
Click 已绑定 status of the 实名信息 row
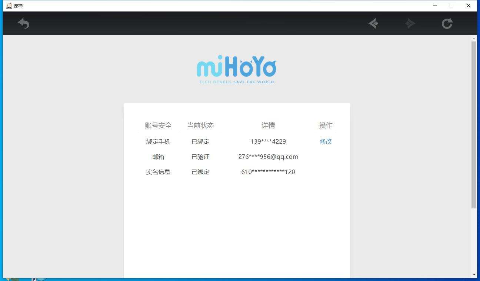click(200, 172)
